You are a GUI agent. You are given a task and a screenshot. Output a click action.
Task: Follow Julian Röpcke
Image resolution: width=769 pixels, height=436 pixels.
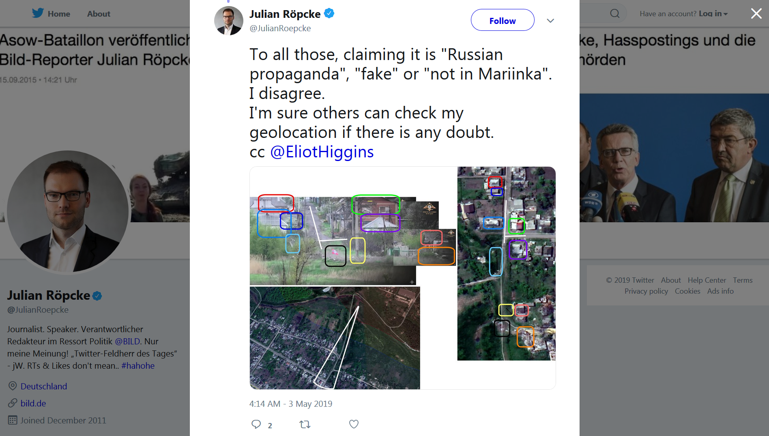pos(502,20)
